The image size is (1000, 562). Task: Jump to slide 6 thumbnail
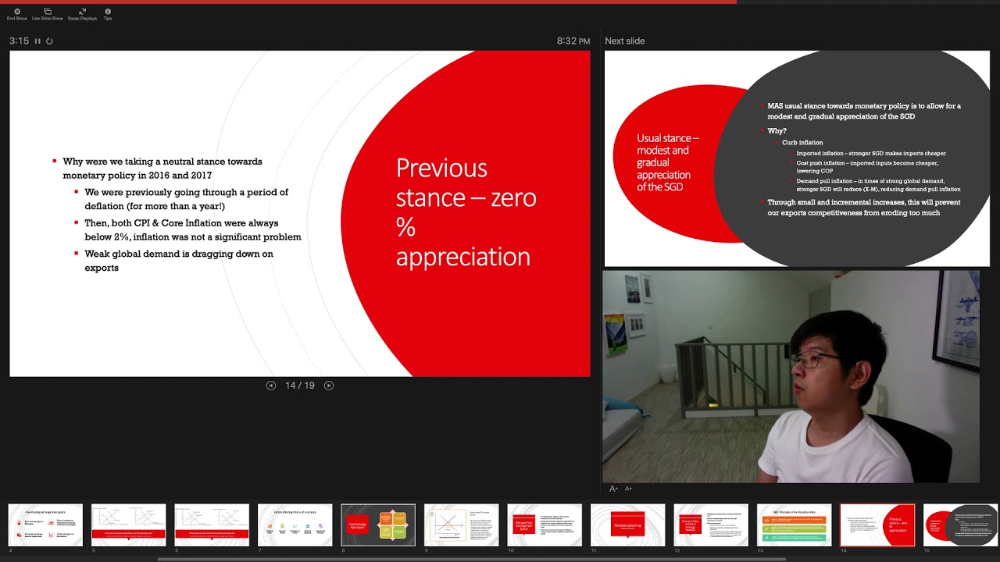click(212, 525)
